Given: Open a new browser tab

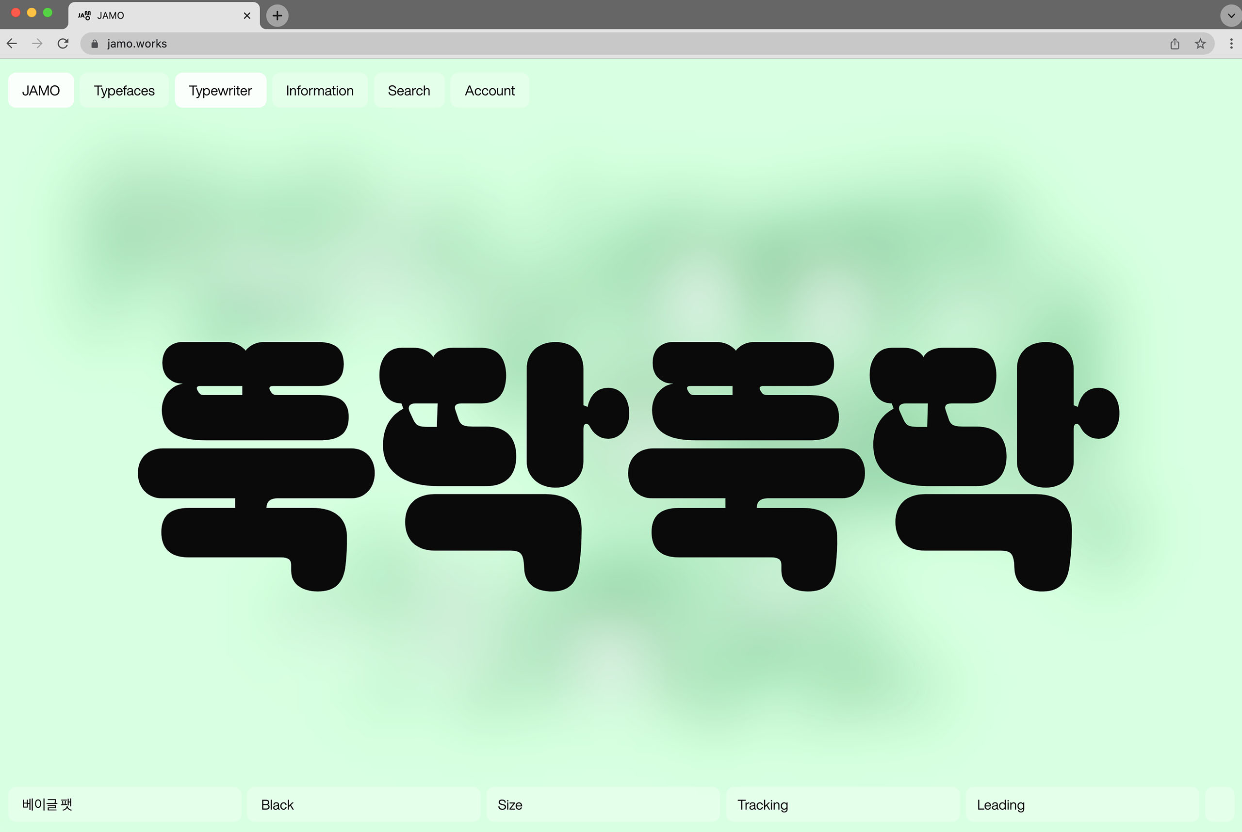Looking at the screenshot, I should [277, 16].
